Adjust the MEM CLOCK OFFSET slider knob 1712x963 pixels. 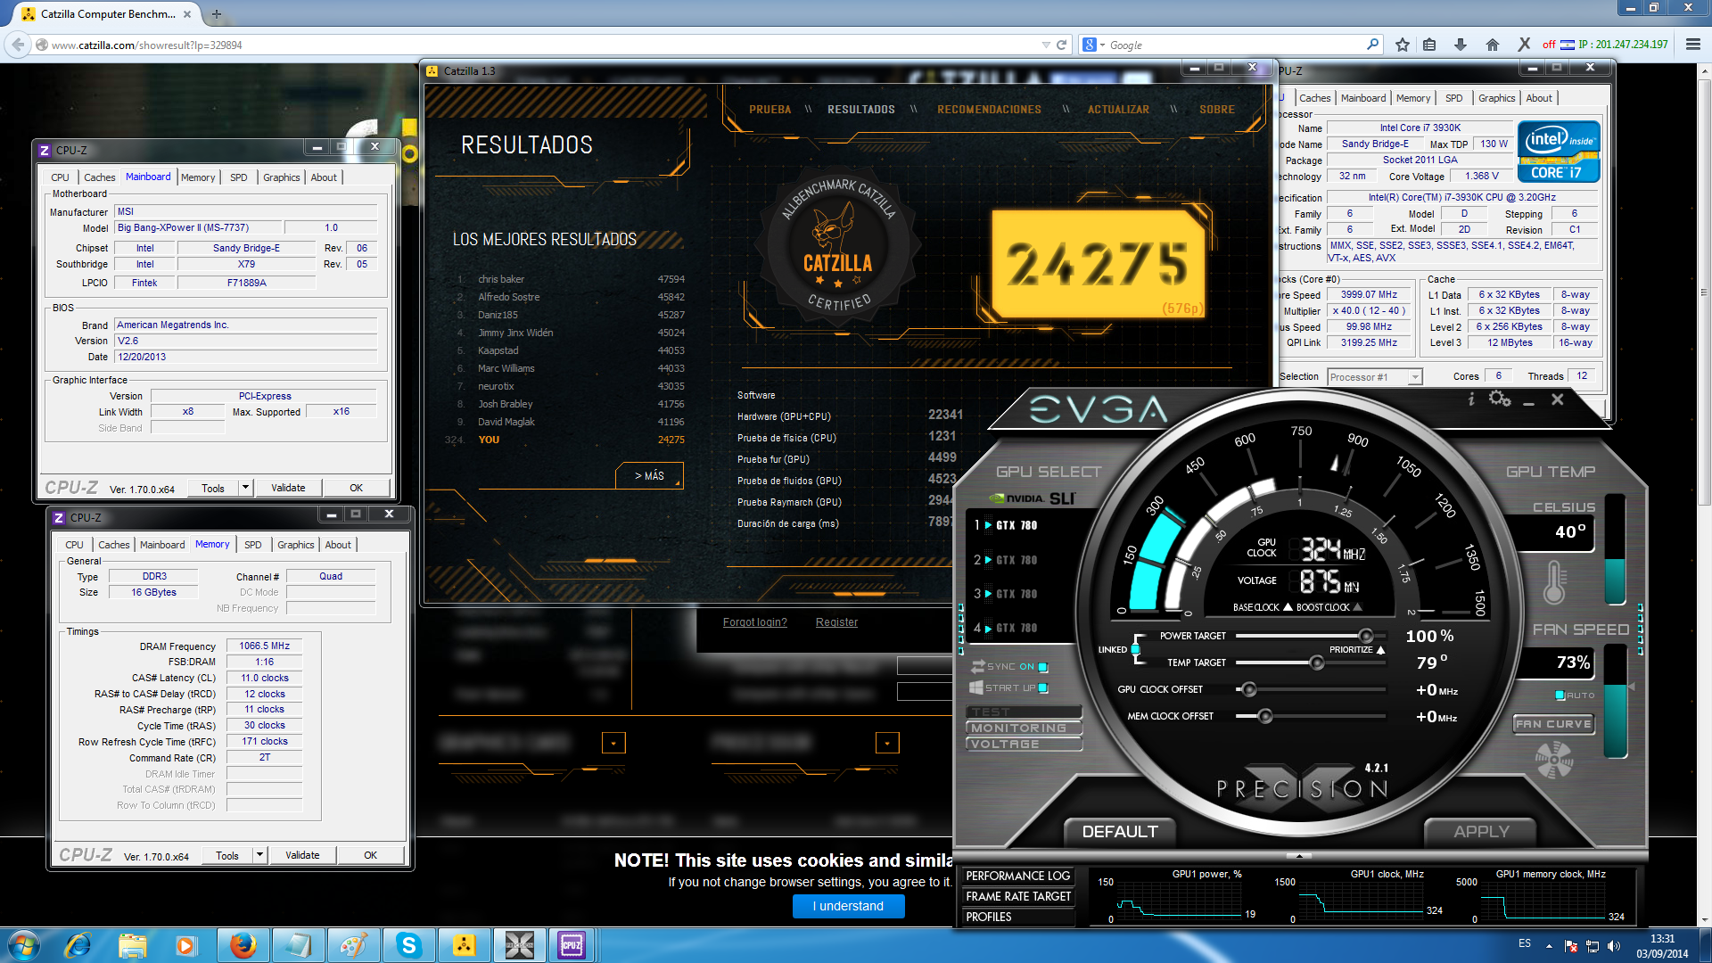point(1265,716)
